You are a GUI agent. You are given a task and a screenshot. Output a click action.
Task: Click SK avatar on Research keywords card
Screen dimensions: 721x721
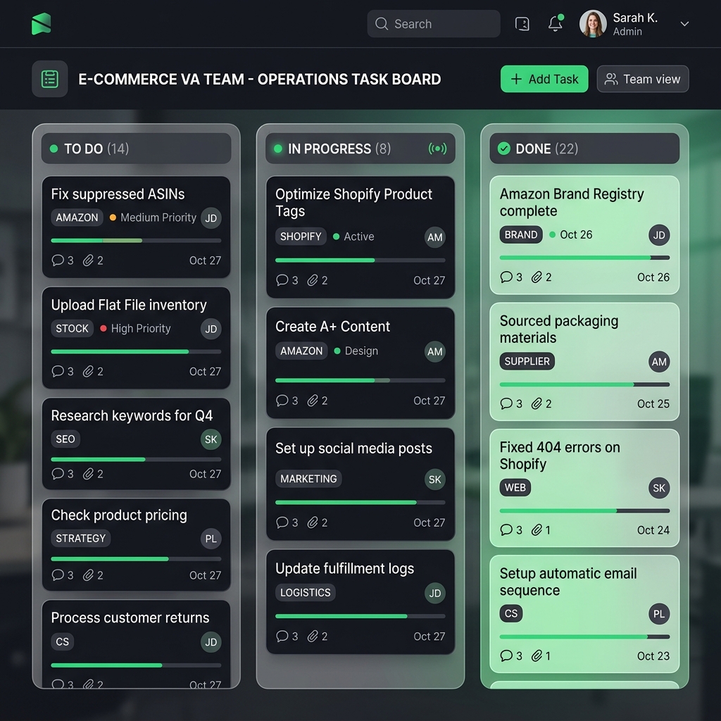coord(211,439)
